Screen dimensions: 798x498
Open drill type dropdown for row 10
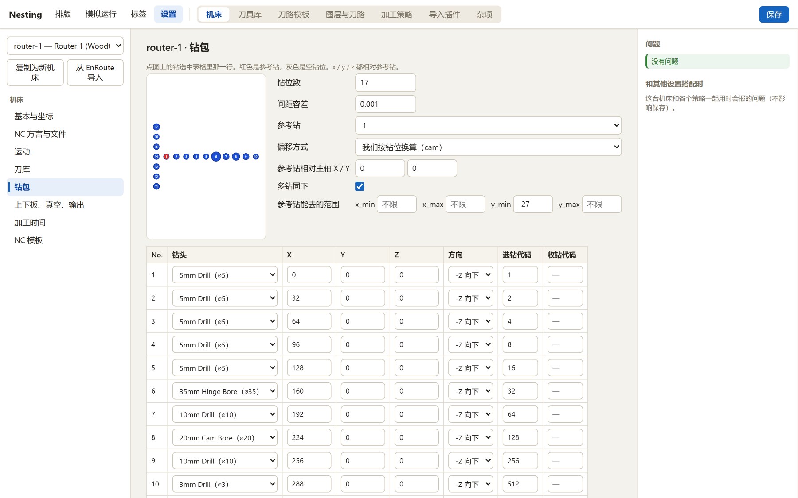tap(225, 484)
